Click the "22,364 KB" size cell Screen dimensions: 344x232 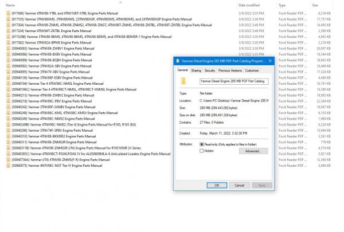click(324, 101)
